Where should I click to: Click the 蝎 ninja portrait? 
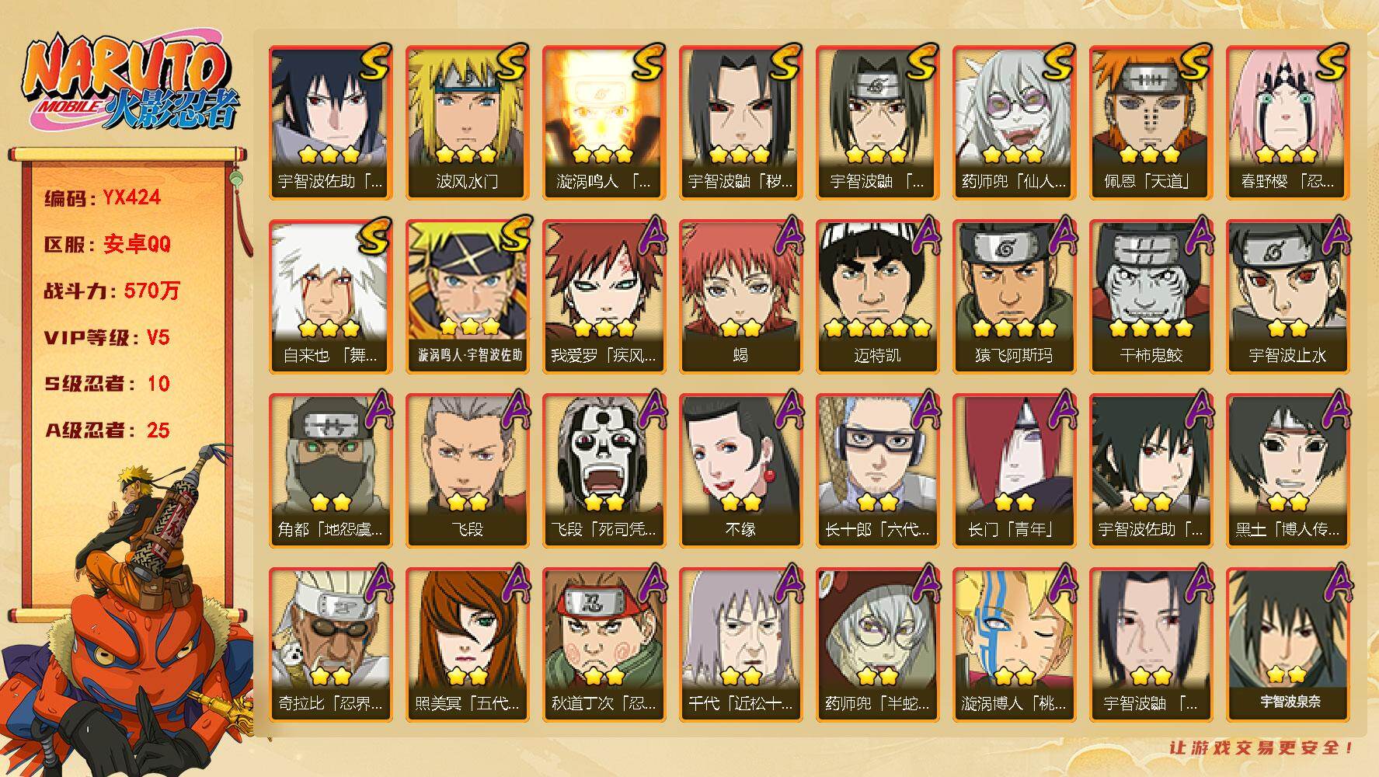pyautogui.click(x=740, y=297)
